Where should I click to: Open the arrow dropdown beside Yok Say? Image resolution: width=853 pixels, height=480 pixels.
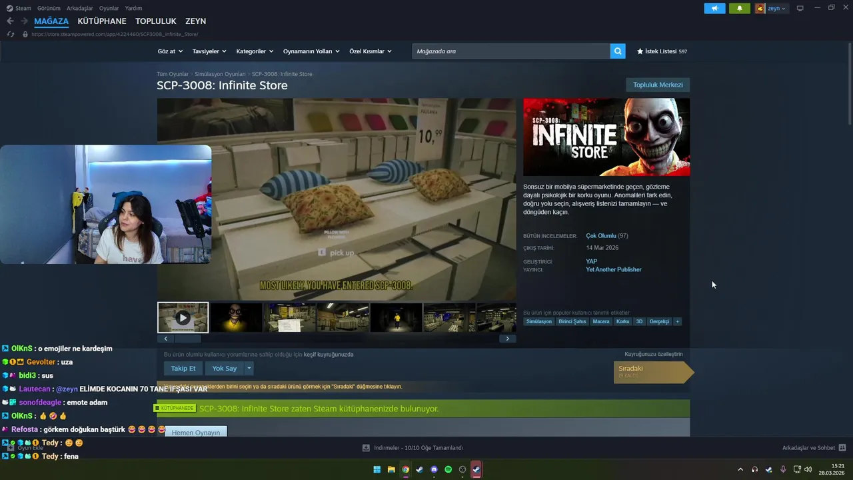coord(249,368)
